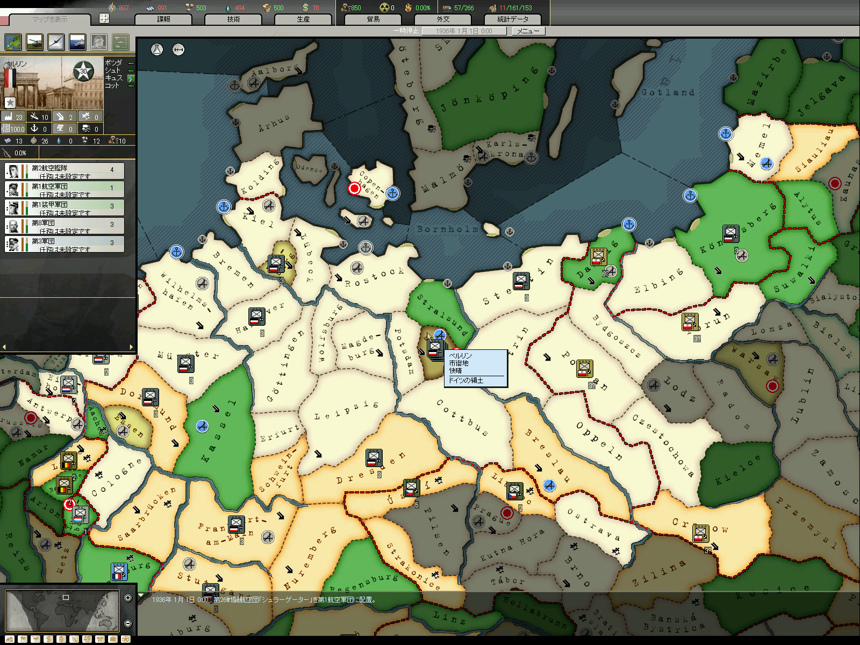Switch to the coin-stack map mode
Screen dimensions: 860x645
(61, 639)
